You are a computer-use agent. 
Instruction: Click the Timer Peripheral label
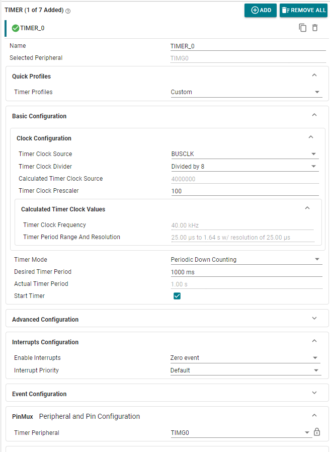click(x=37, y=433)
